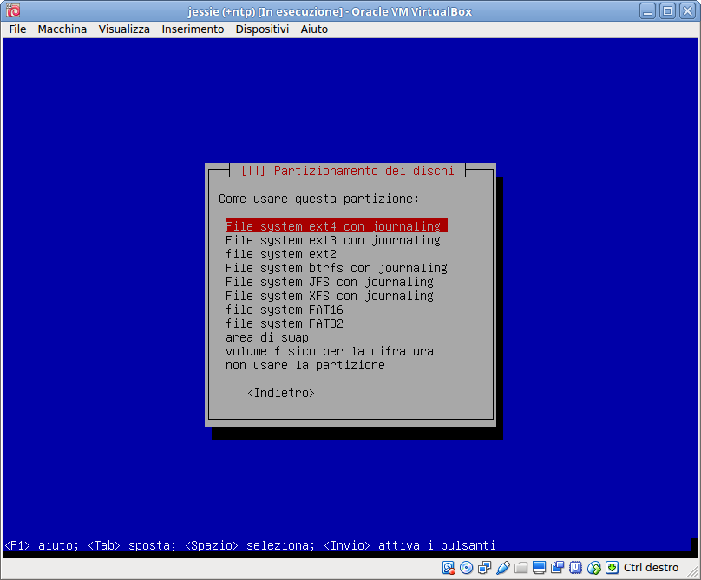
Task: Click the window resize grip corner
Action: (693, 572)
